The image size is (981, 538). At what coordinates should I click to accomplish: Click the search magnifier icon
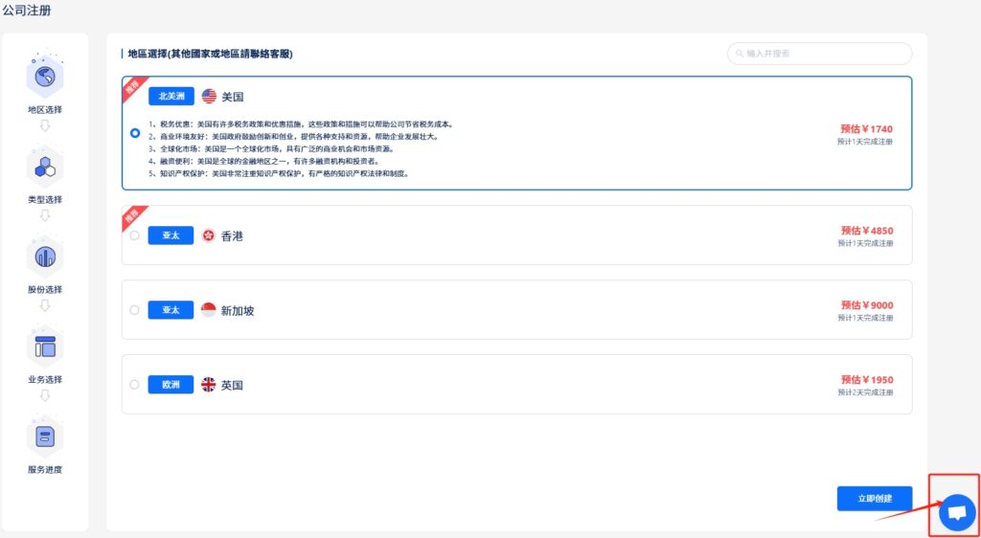(x=740, y=54)
